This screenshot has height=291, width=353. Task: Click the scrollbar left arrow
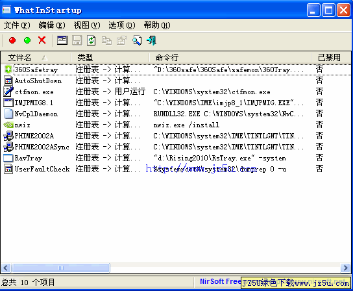click(6, 268)
